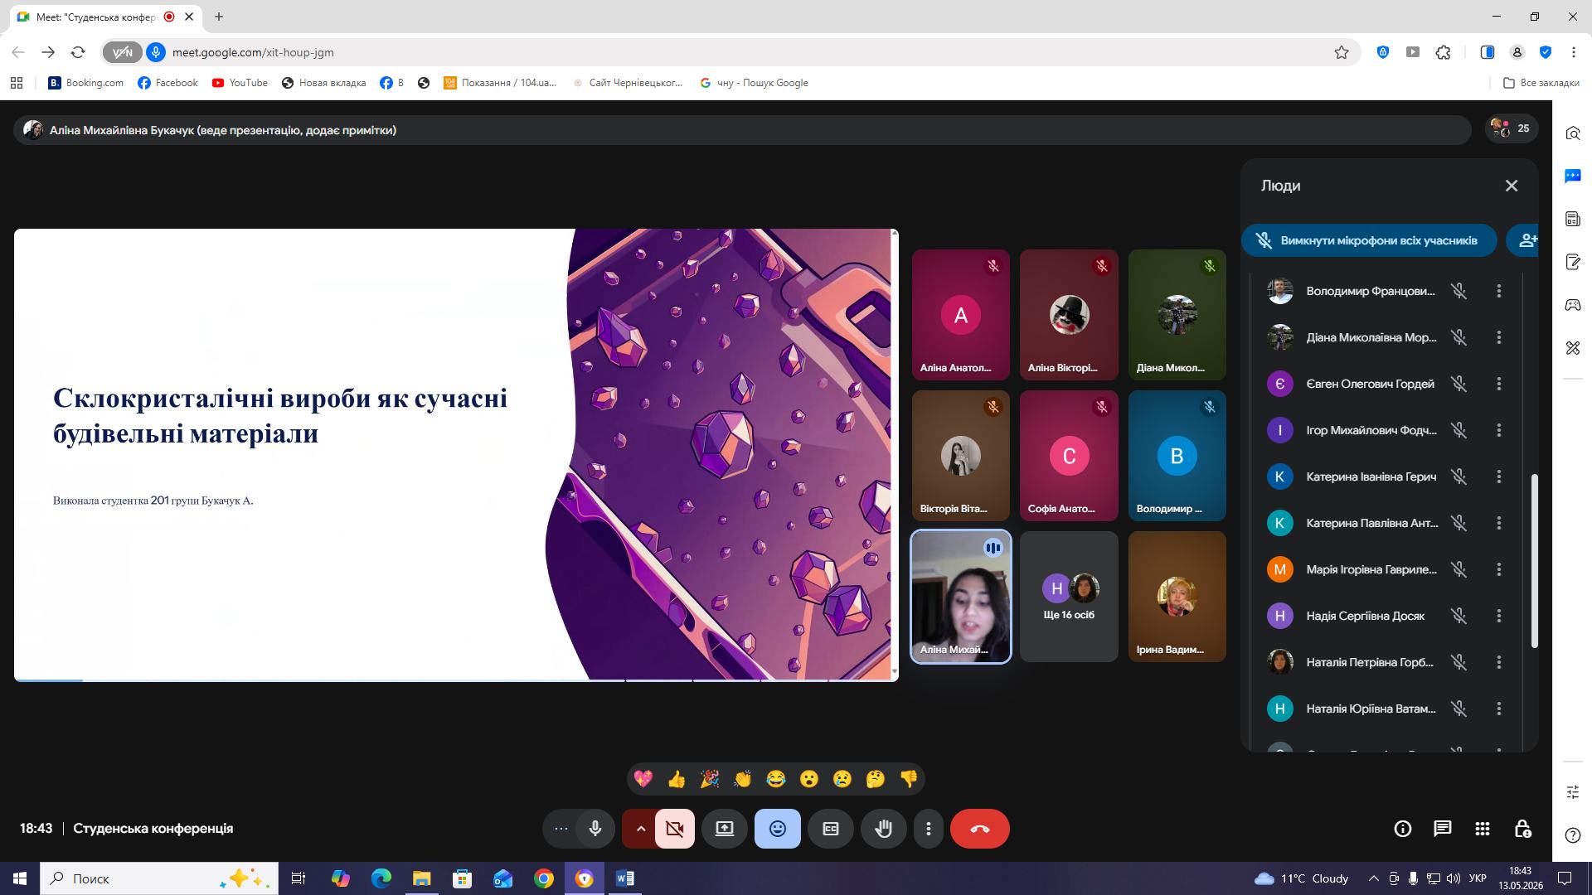Turn the camera on with the video button
This screenshot has width=1592, height=895.
click(x=675, y=829)
